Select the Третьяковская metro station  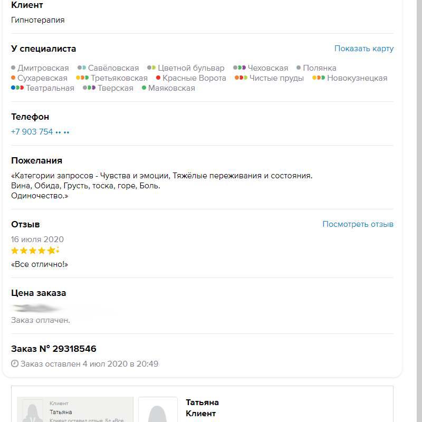119,78
